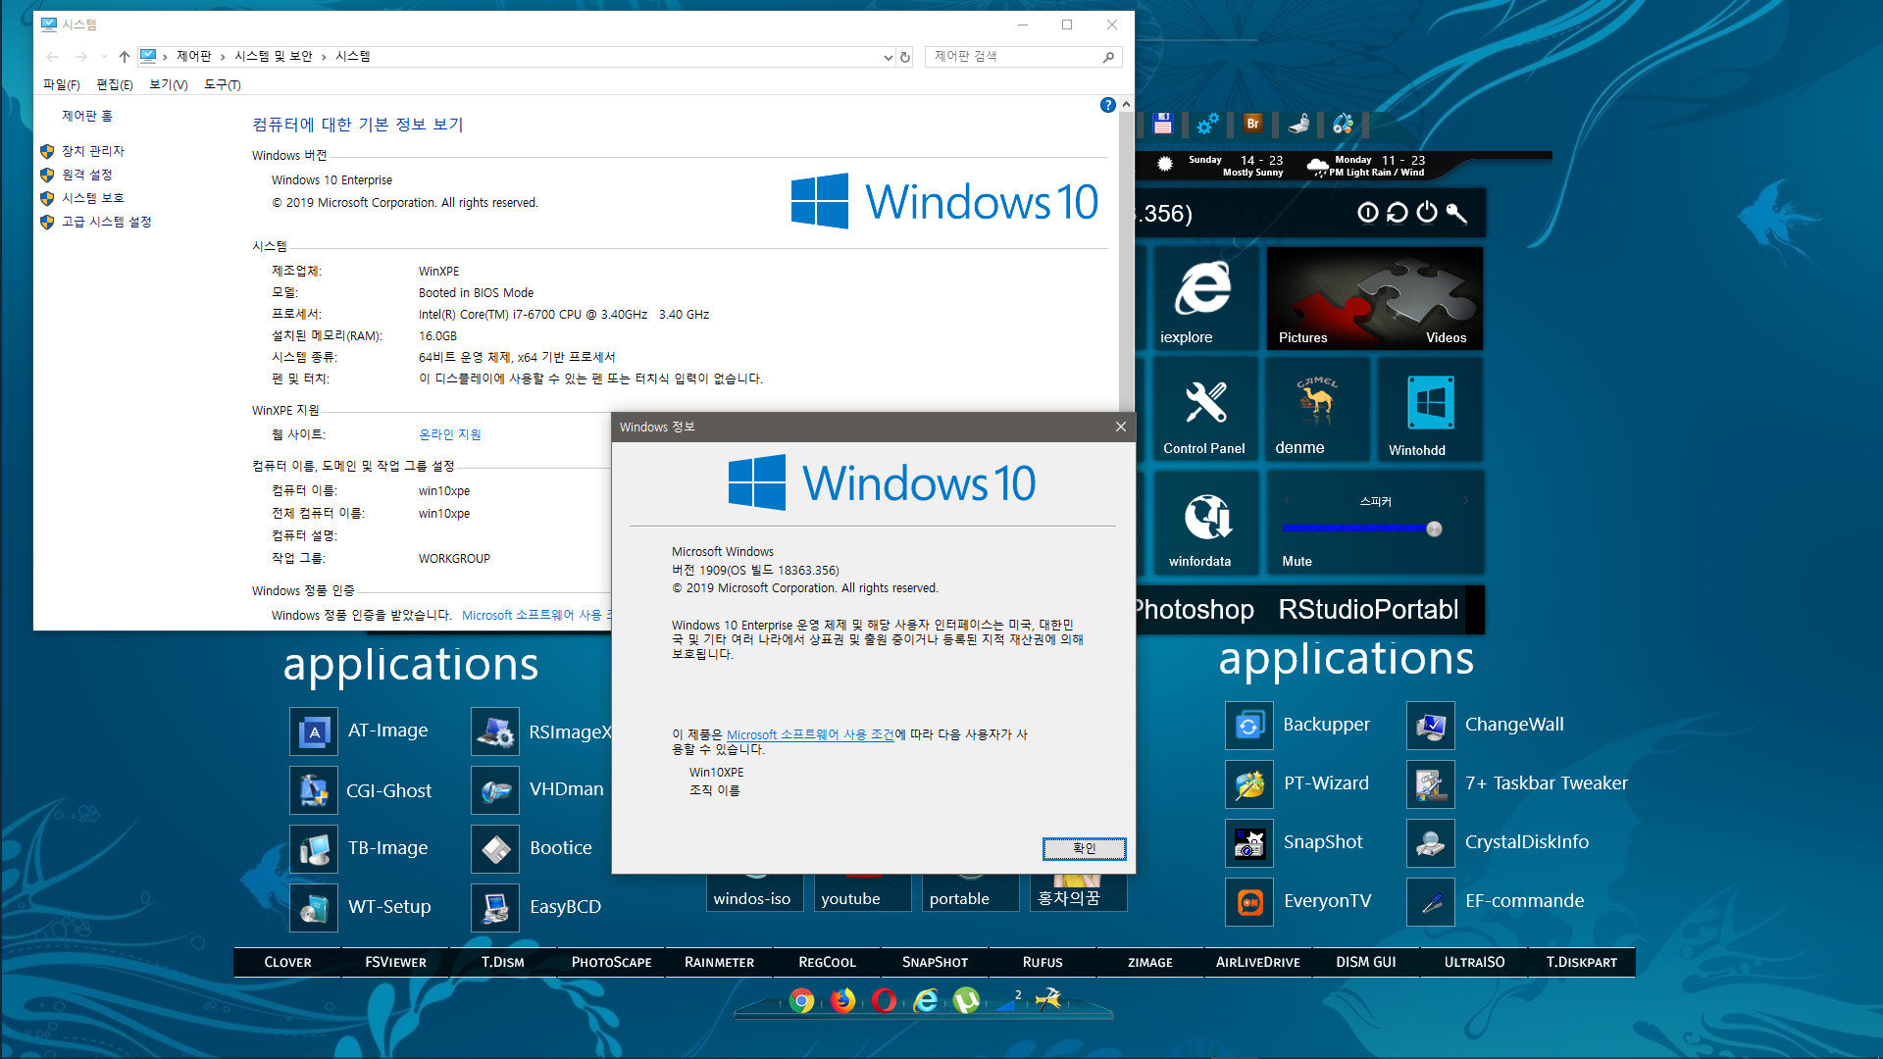Open the WT-Setup disc icon
This screenshot has width=1883, height=1059.
(x=314, y=908)
